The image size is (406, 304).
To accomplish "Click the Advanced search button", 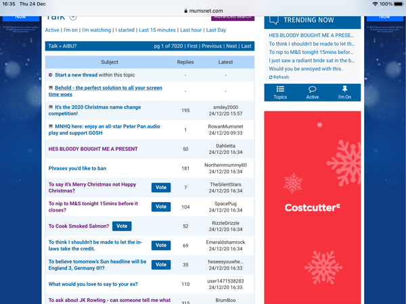I will (x=233, y=18).
